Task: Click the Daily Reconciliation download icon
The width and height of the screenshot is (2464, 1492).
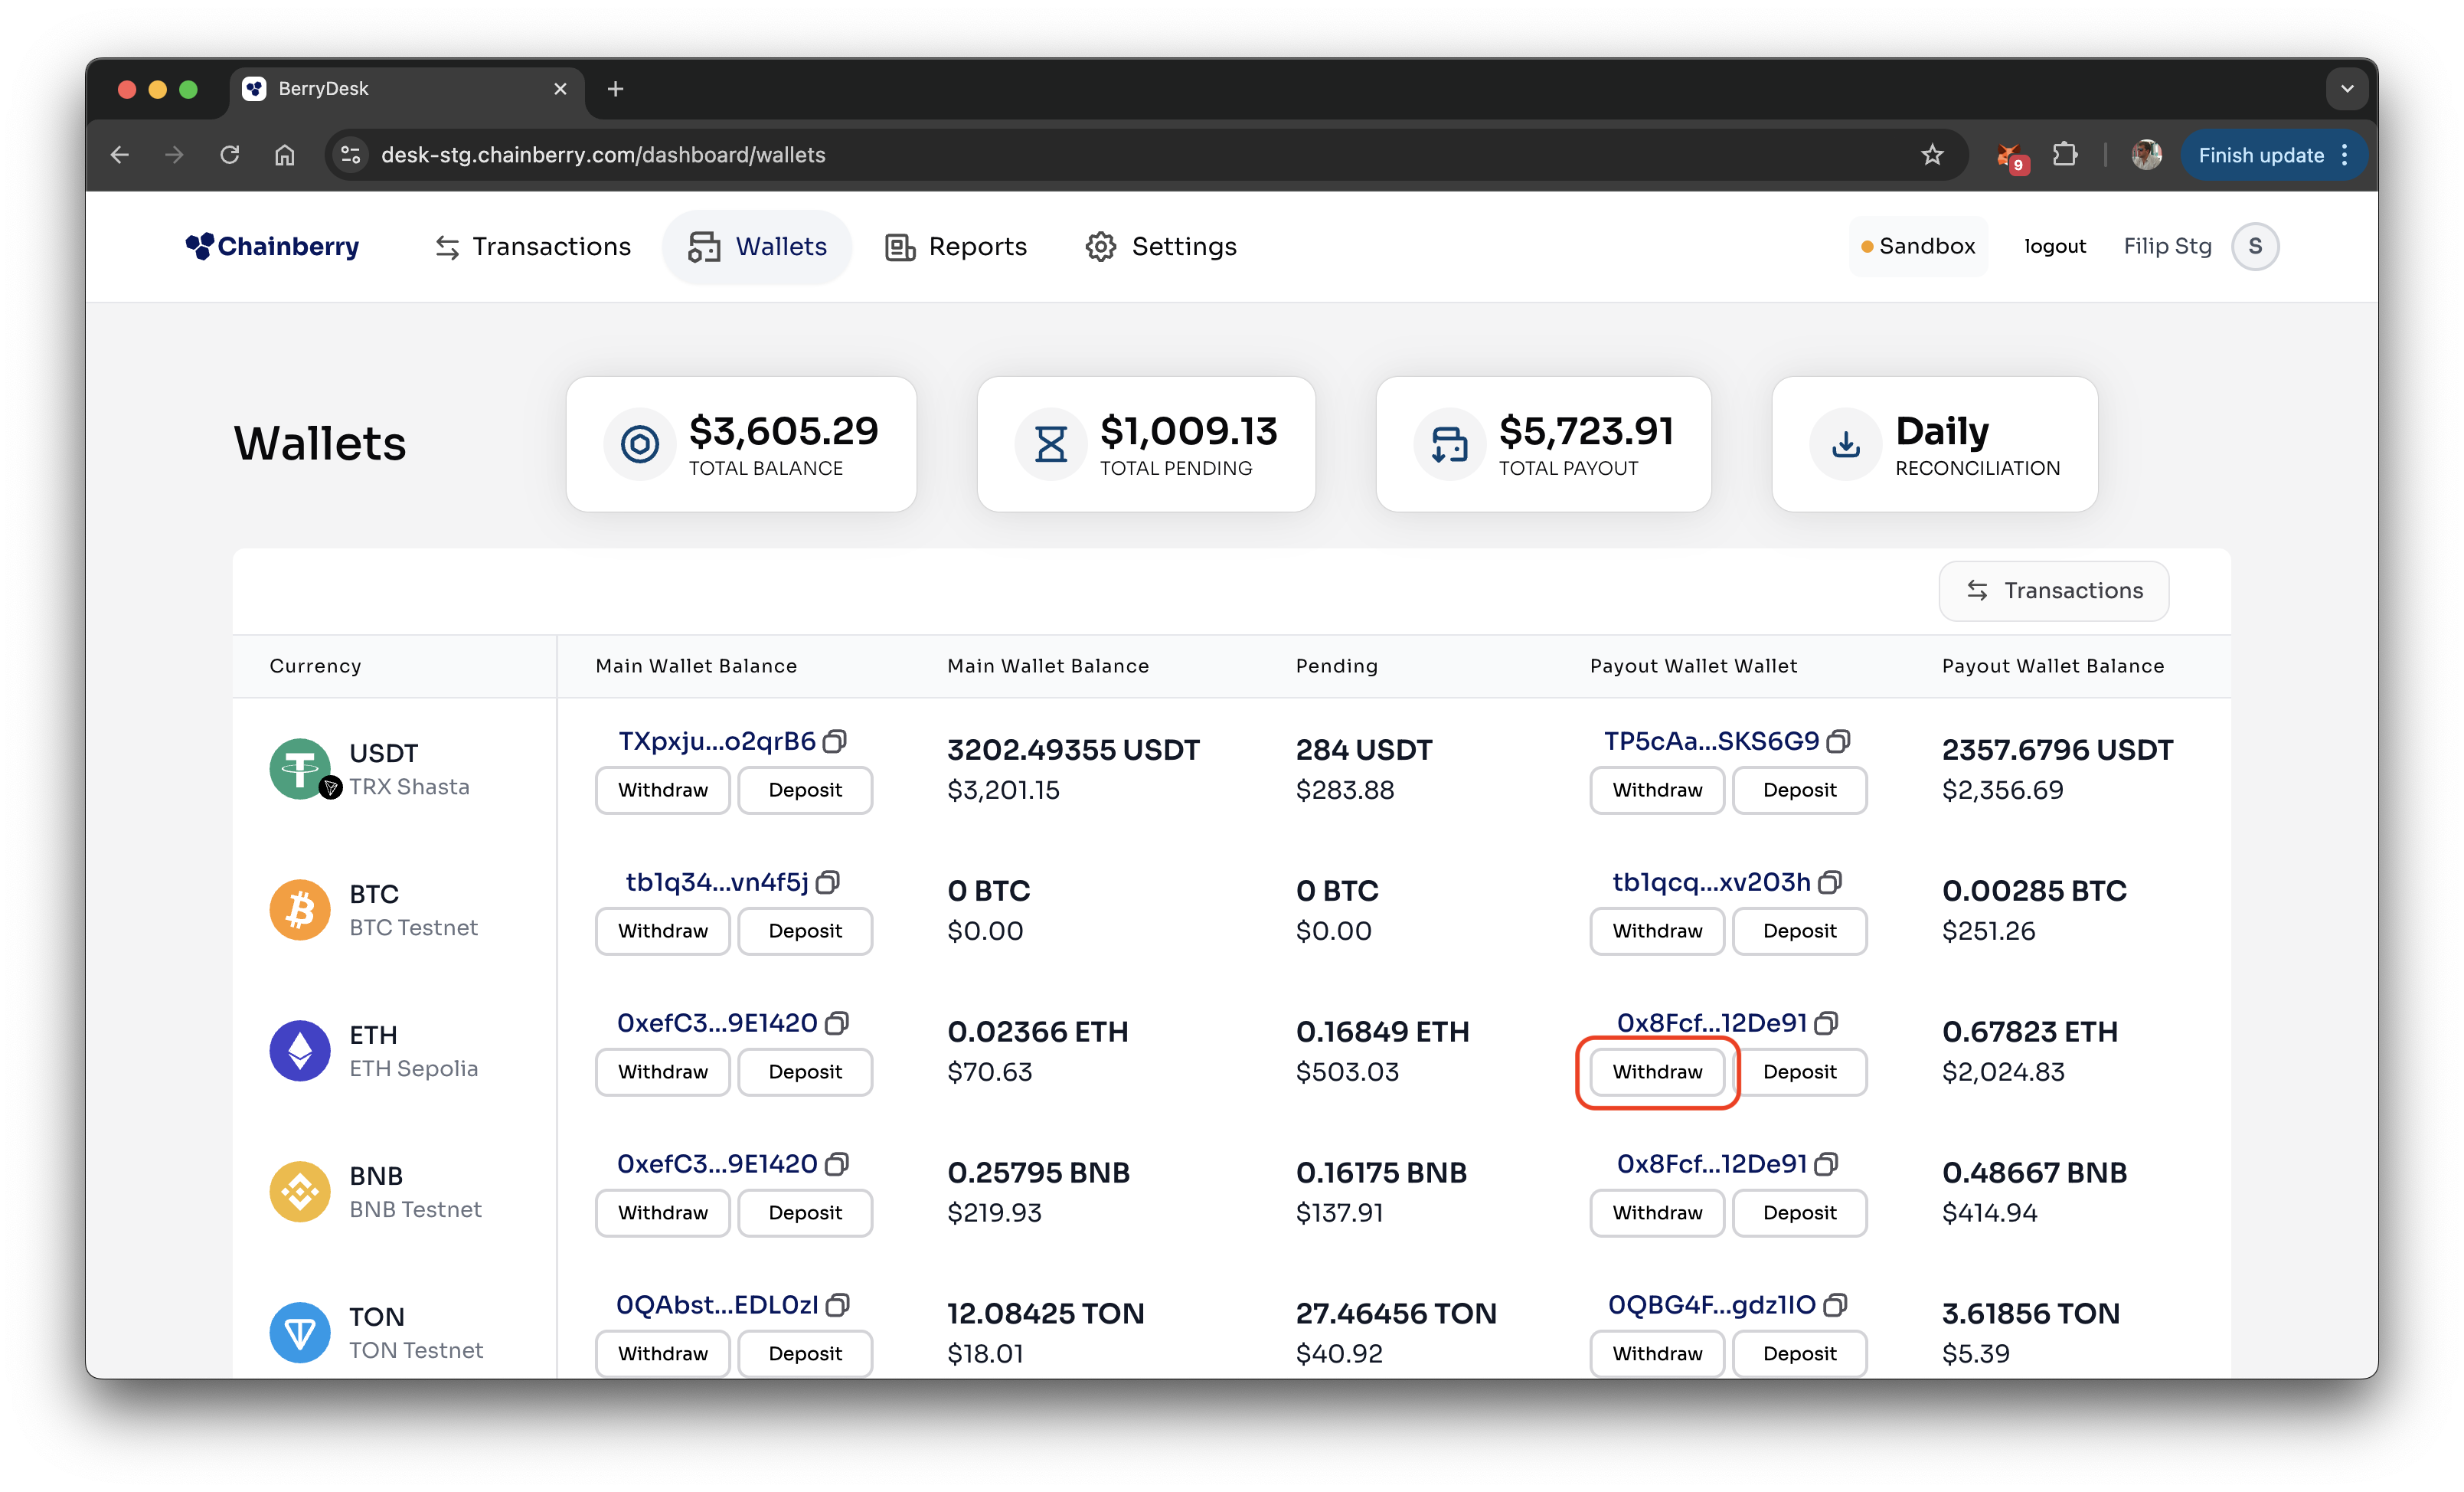Action: [x=1845, y=444]
